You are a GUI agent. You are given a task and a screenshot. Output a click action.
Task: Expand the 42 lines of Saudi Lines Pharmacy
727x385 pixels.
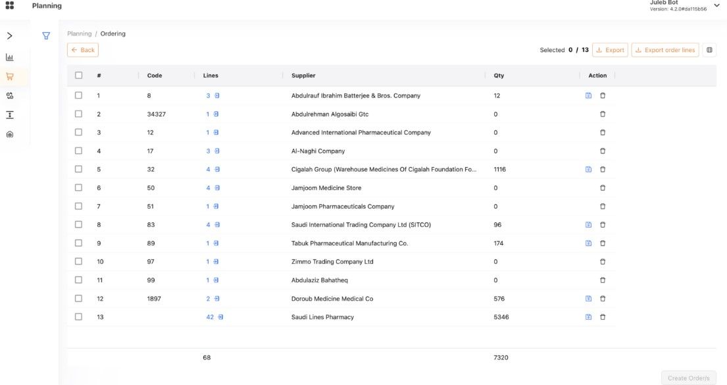[214, 317]
